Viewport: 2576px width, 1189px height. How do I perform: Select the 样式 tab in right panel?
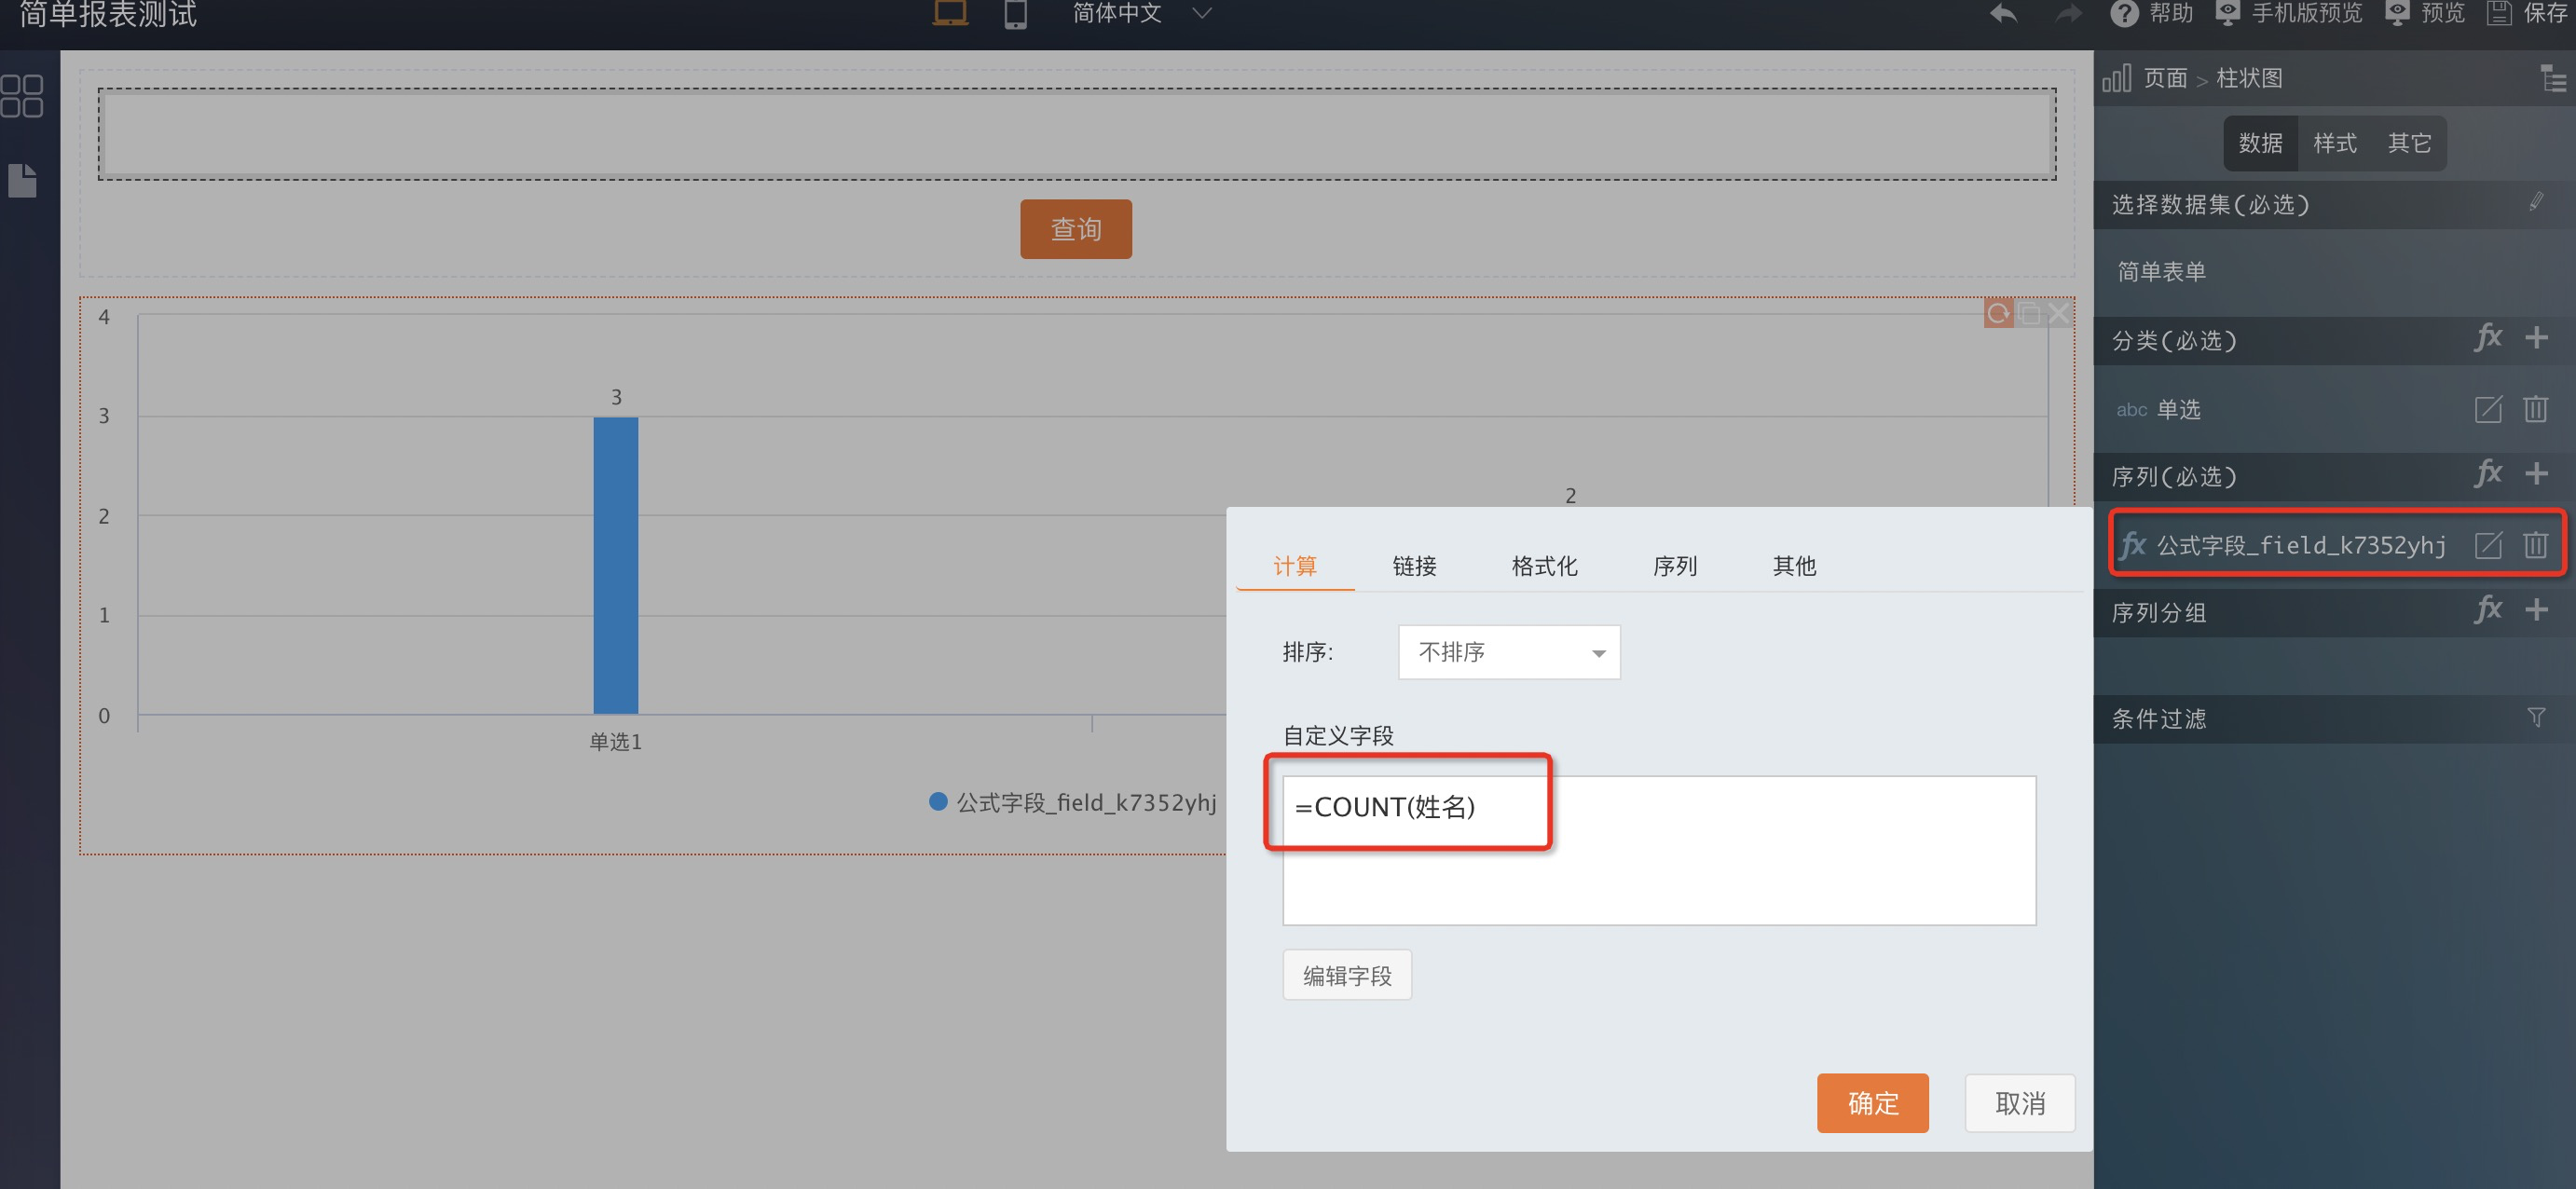pyautogui.click(x=2334, y=143)
